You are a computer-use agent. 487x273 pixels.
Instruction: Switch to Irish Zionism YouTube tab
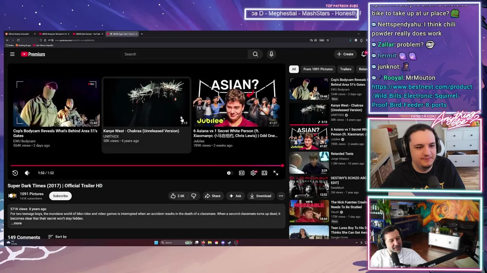coord(88,34)
